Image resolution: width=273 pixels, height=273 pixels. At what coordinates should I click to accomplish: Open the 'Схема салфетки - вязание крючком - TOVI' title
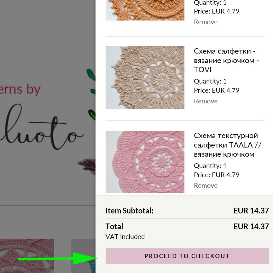[x=227, y=61]
